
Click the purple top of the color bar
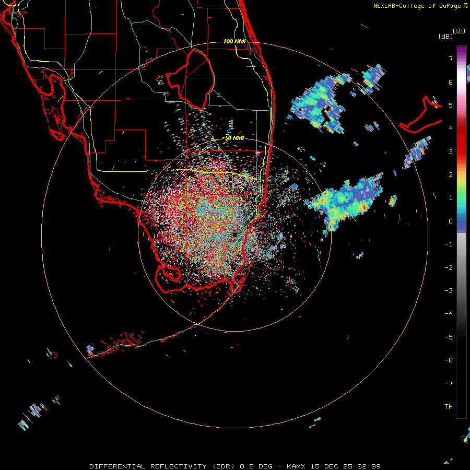pyautogui.click(x=461, y=51)
